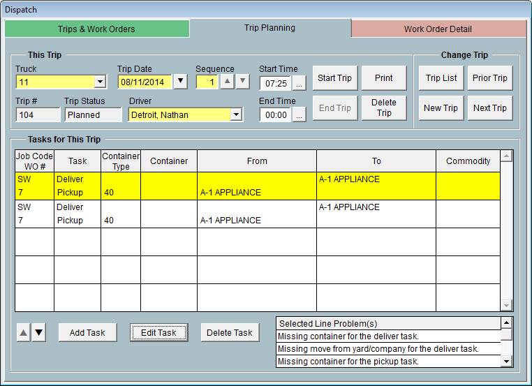Switch to Trips & Work Orders tab
532x386 pixels.
coord(97,29)
